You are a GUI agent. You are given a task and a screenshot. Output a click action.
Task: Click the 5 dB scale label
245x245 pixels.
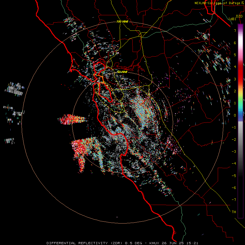235,55
